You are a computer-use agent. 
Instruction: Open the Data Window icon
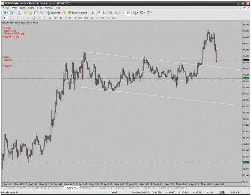[25, 12]
